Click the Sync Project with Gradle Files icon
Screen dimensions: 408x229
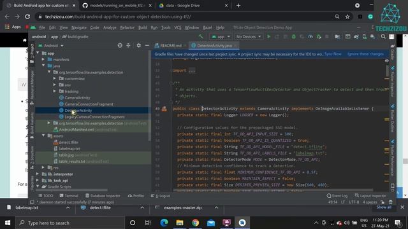[x=356, y=37]
